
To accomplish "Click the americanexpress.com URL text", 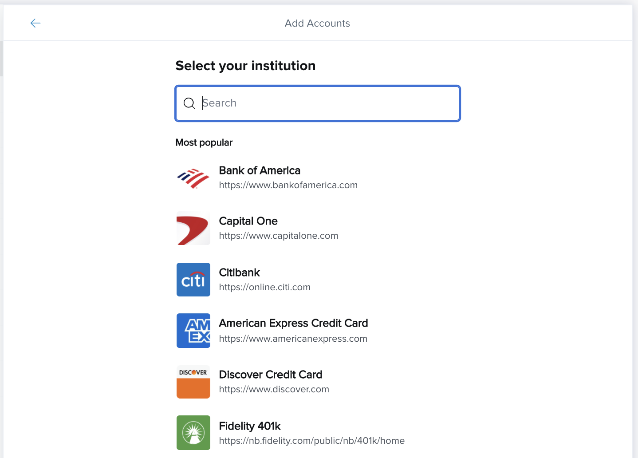I will (293, 339).
